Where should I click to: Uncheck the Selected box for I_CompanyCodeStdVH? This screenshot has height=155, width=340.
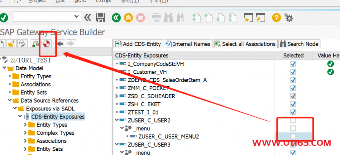coord(293,64)
